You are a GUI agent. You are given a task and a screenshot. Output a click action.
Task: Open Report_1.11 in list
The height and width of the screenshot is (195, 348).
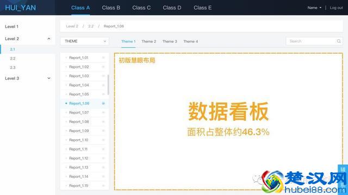click(78, 149)
